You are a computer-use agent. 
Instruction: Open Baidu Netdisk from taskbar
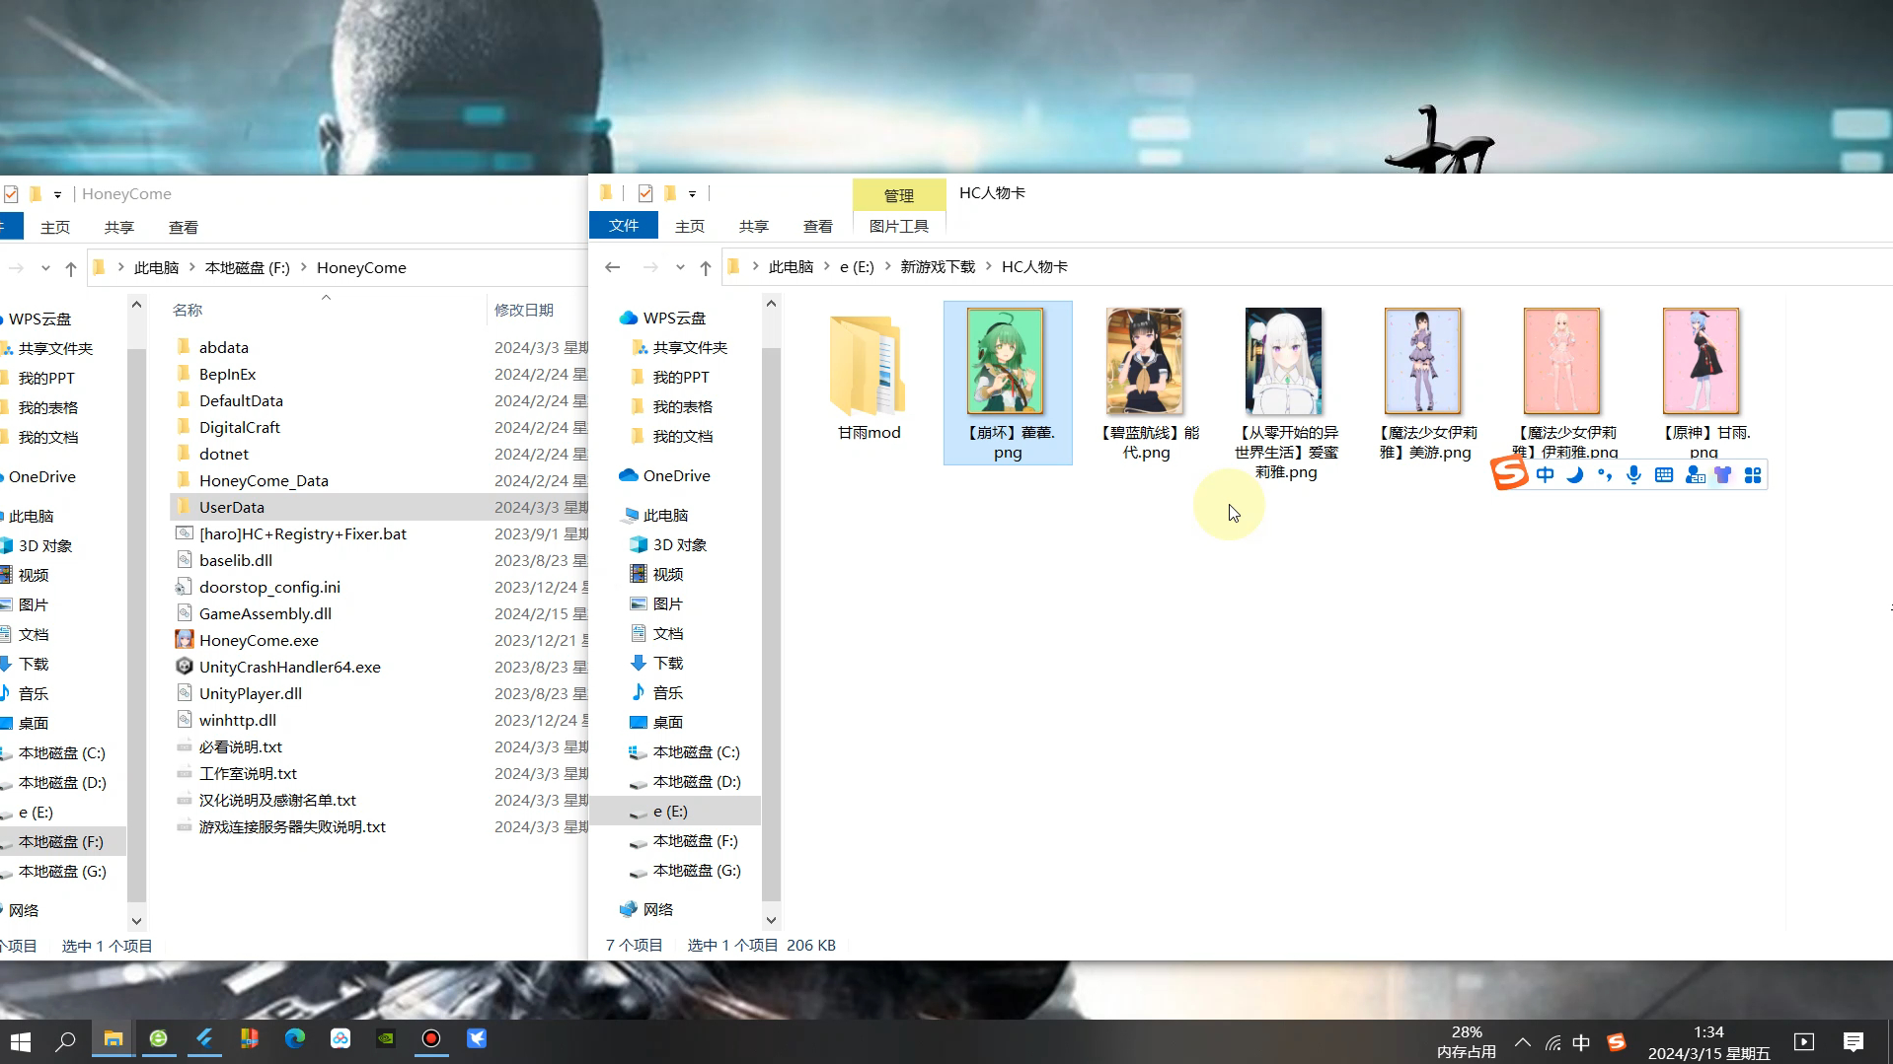coord(341,1039)
